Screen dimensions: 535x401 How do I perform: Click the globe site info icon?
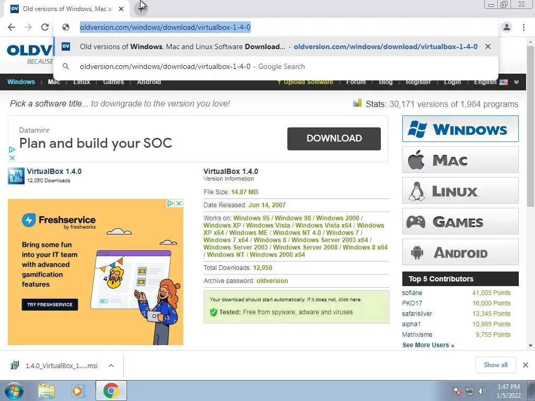pos(66,27)
